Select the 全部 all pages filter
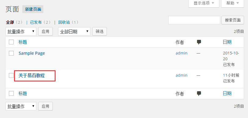Screen dimensions: 248x118 point(10,23)
